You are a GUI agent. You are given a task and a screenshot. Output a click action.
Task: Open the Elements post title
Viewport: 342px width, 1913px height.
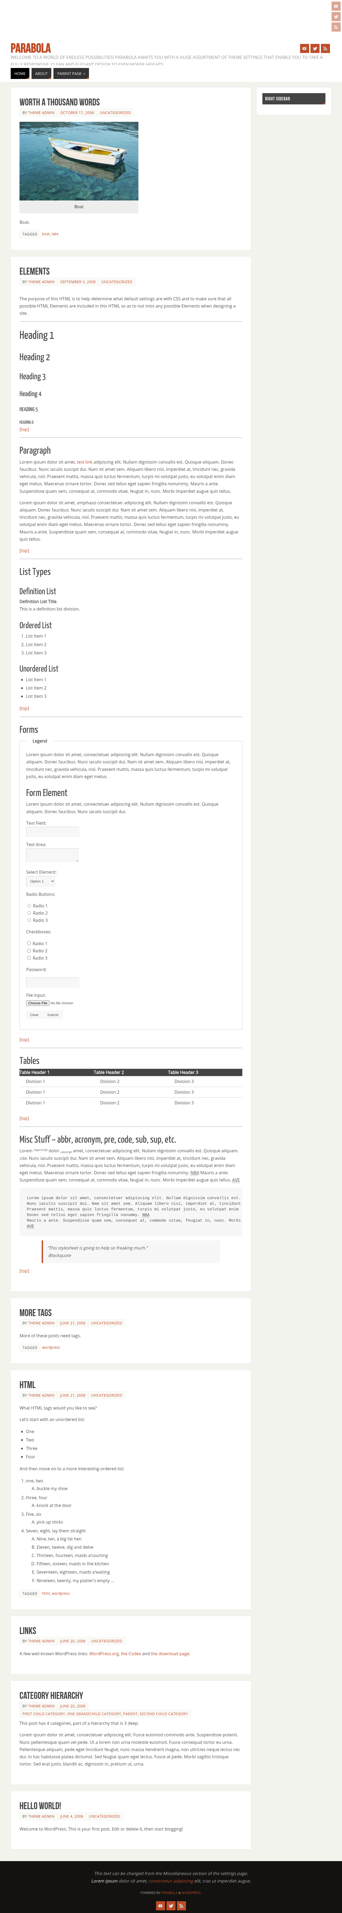[x=35, y=271]
